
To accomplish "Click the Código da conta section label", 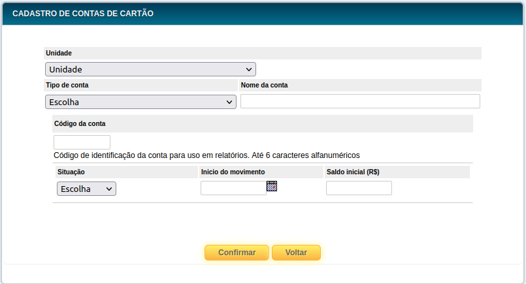I will (x=80, y=123).
